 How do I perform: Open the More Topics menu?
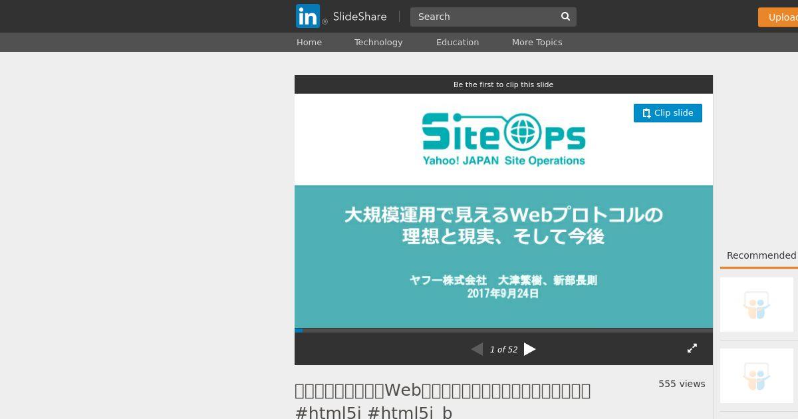537,42
